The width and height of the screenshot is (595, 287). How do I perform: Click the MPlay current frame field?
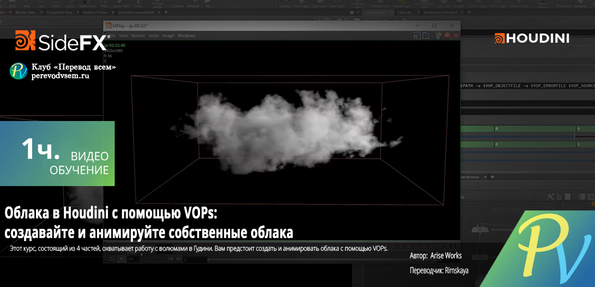click(x=195, y=259)
